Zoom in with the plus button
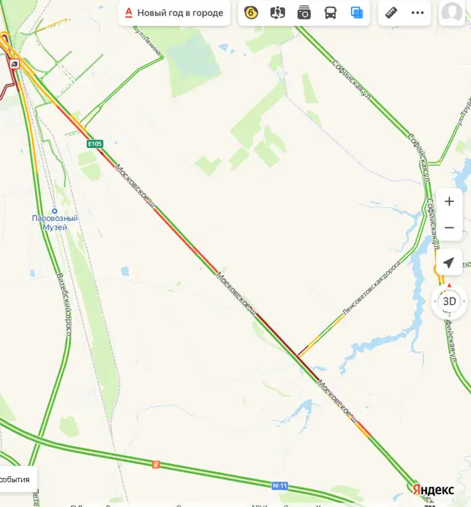 tap(449, 201)
